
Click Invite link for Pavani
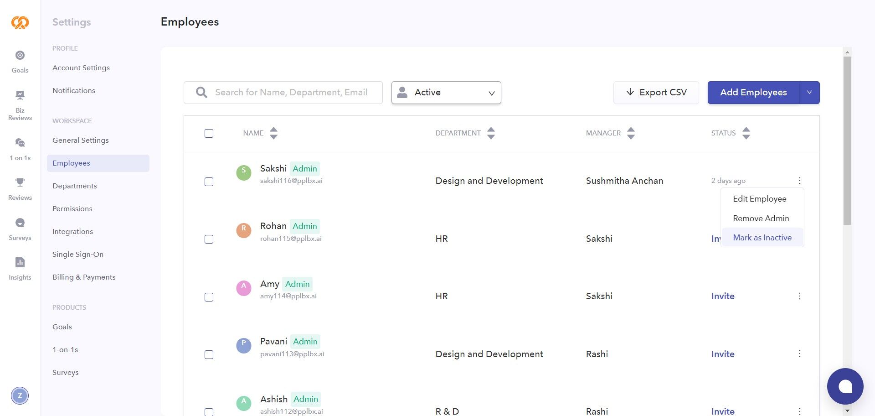[x=722, y=354]
